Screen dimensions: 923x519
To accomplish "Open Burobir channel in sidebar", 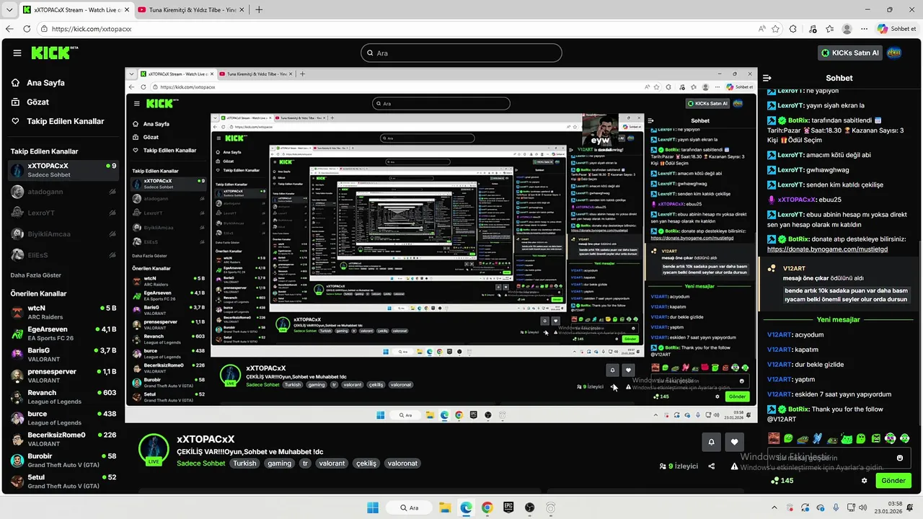I will pyautogui.click(x=63, y=460).
